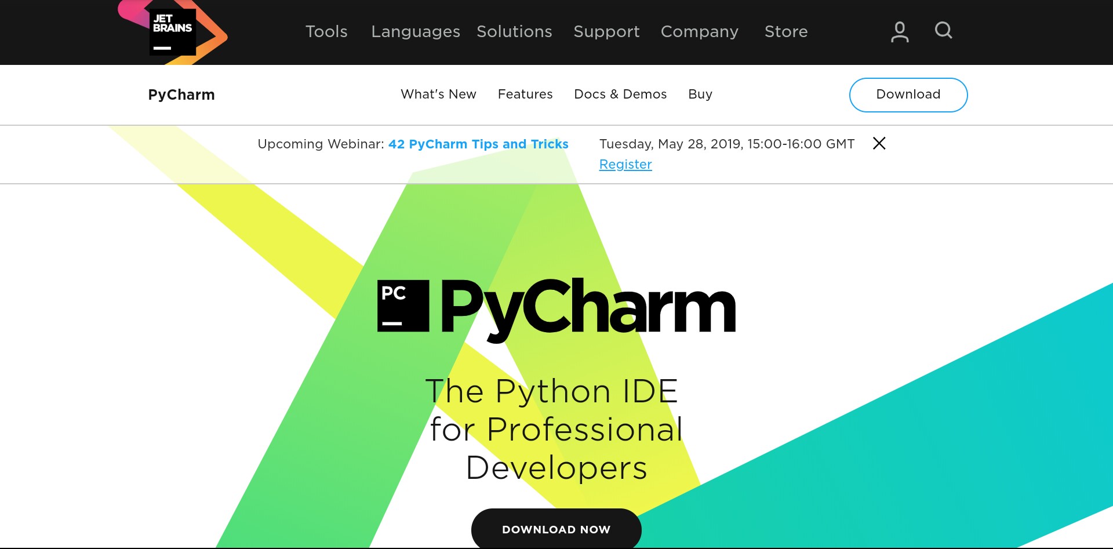Open the search magnifier icon
The width and height of the screenshot is (1113, 549).
coord(943,31)
